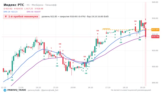165x93 pixels.
Task: Click the green '7' signal number
Action: 96,51
